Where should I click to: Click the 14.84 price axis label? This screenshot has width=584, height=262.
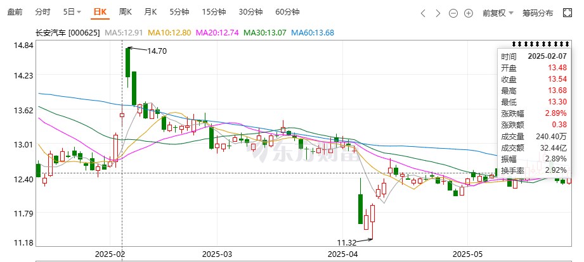pyautogui.click(x=23, y=46)
